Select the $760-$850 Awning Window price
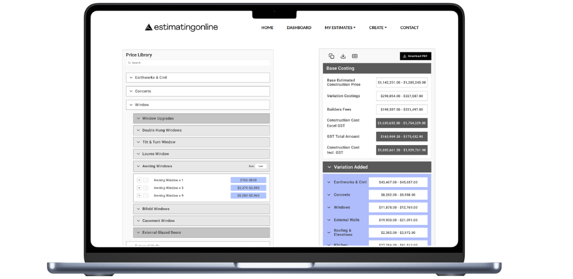This screenshot has width=573, height=279. coord(248,180)
